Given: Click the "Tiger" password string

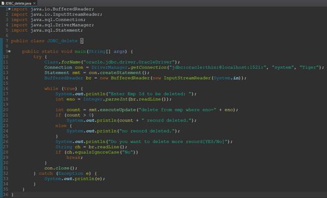Looking at the screenshot, I should point(310,67).
